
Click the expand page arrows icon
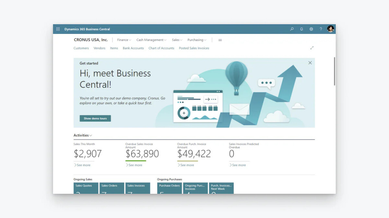[312, 48]
